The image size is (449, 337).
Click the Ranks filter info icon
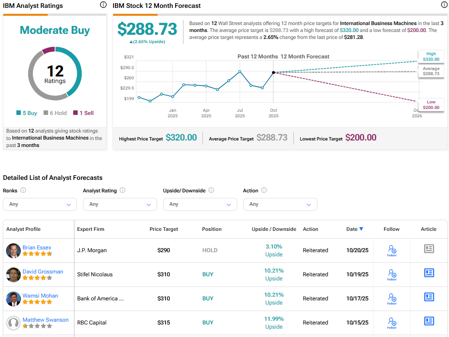(x=23, y=190)
